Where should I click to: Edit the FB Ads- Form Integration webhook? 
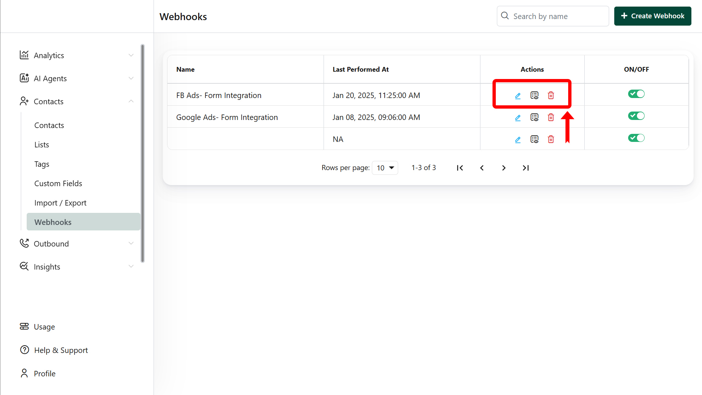518,96
